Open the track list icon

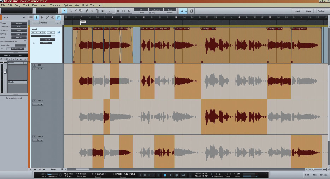[x=31, y=17]
